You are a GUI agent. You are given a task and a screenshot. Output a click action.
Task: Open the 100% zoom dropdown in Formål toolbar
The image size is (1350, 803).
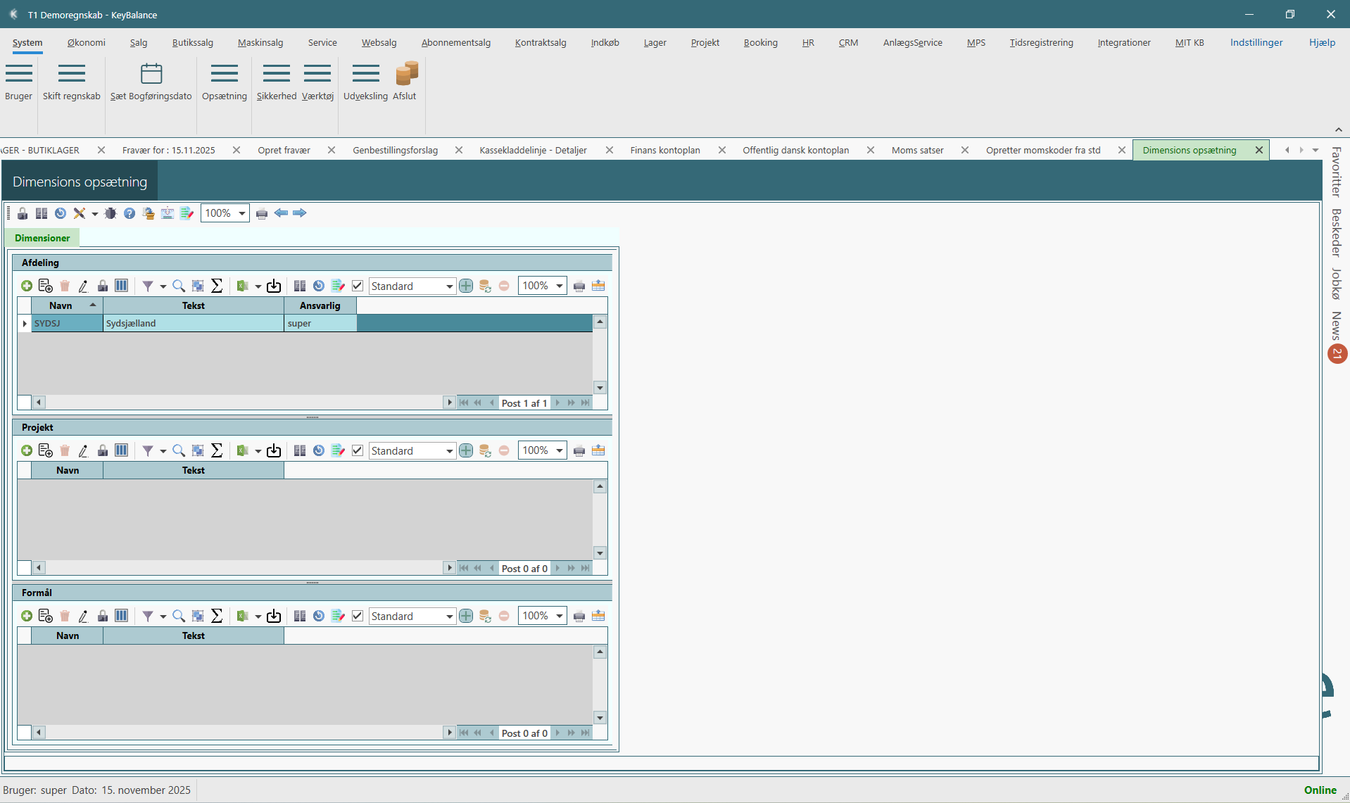(x=560, y=616)
